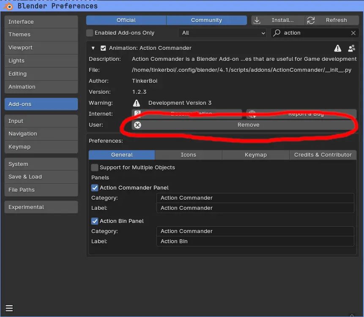Open the hamburger menu at bottom left
364x317 pixels.
pyautogui.click(x=9, y=308)
